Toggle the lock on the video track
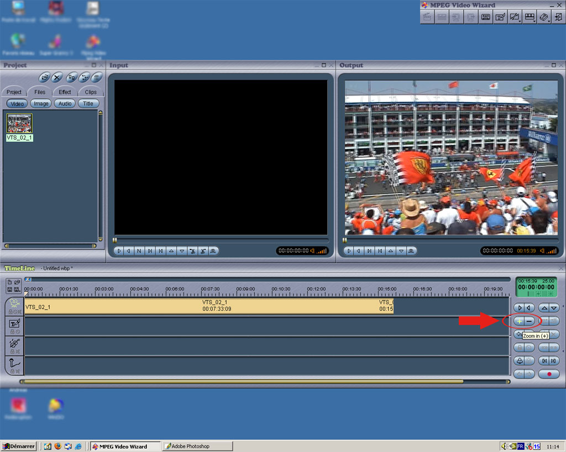 pos(10,312)
